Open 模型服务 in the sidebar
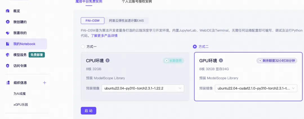 (20, 55)
